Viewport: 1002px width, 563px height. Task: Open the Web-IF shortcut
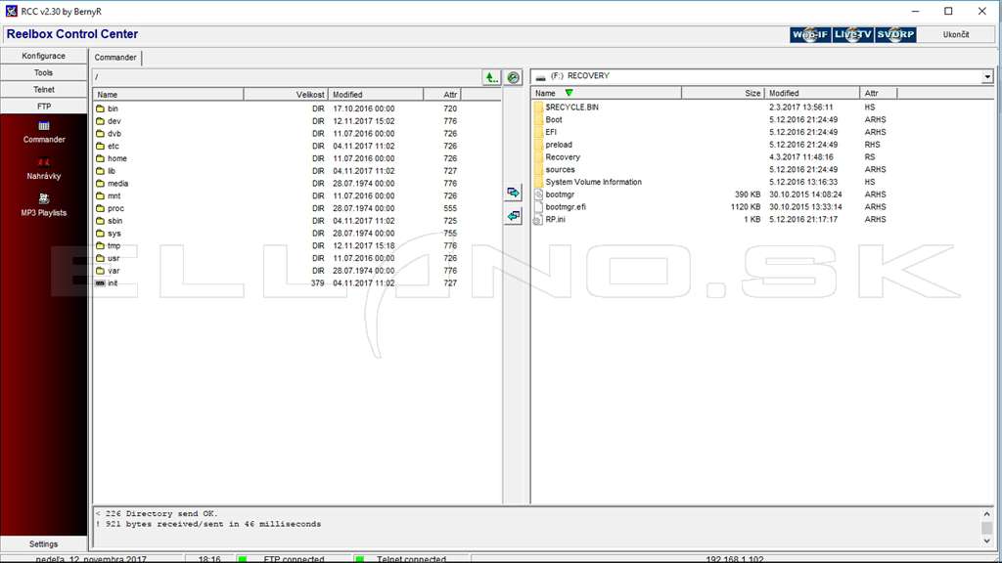tap(809, 34)
